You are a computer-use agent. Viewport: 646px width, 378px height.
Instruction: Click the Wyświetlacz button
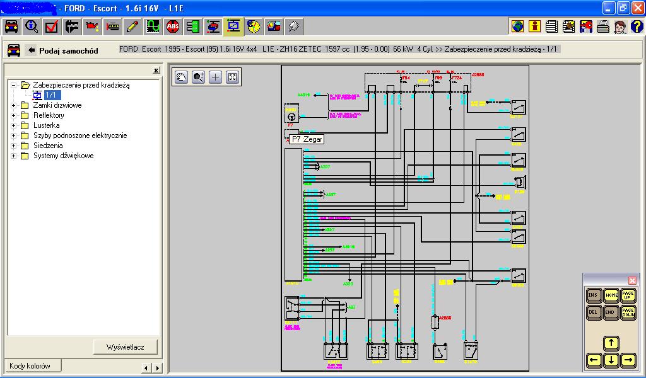click(x=126, y=346)
